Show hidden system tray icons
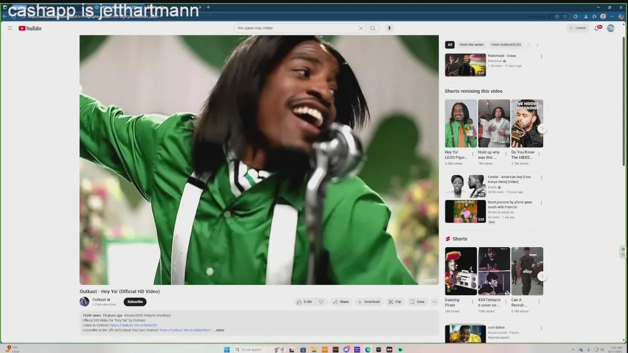 pyautogui.click(x=573, y=350)
